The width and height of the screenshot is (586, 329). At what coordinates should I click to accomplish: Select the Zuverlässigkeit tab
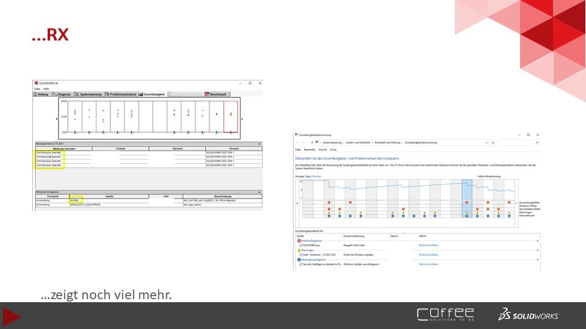[152, 94]
